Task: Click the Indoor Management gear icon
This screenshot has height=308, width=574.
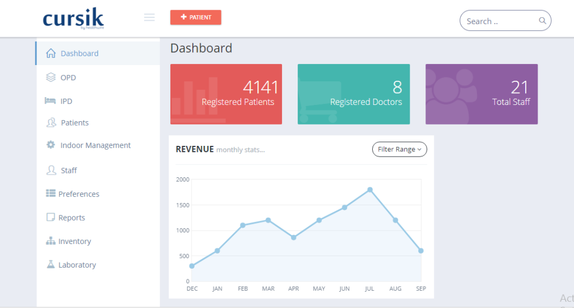Action: [x=50, y=145]
